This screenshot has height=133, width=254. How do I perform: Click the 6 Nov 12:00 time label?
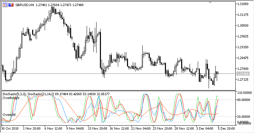53,129
